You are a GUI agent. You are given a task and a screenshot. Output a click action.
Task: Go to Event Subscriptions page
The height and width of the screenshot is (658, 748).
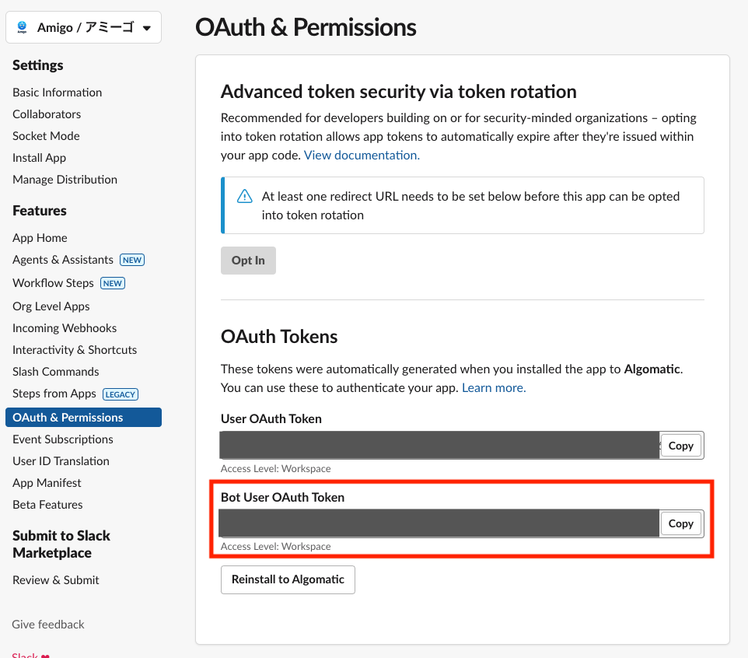point(63,439)
